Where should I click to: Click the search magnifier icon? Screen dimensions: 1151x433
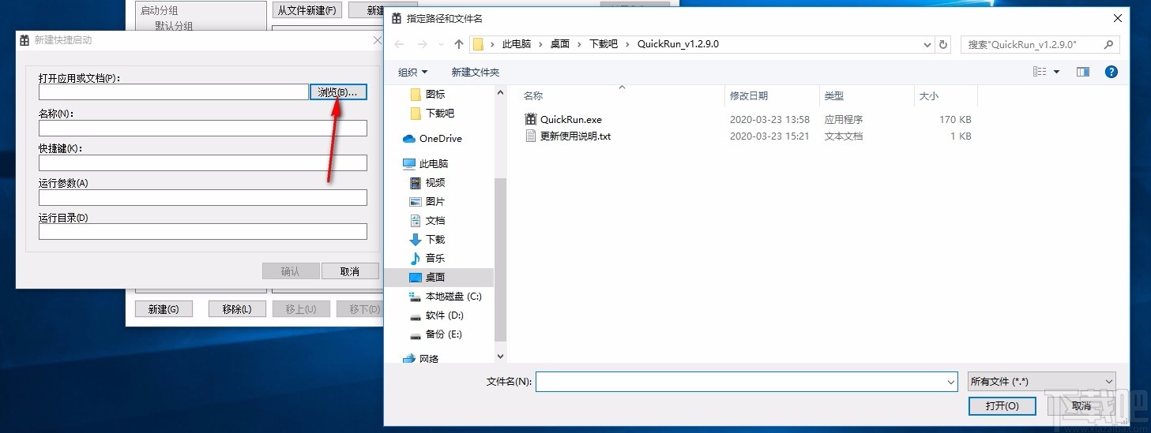point(1109,45)
